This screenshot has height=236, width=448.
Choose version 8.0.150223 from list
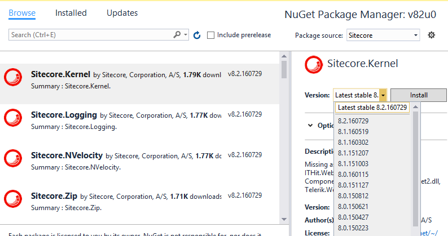pyautogui.click(x=353, y=228)
